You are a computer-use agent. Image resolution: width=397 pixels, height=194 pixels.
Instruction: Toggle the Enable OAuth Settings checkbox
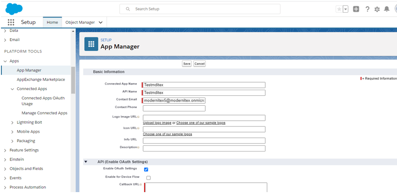pyautogui.click(x=146, y=169)
